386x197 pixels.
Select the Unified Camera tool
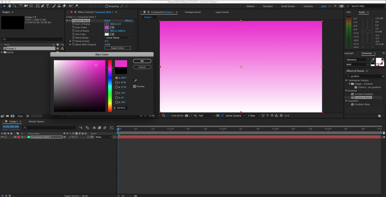[26, 6]
